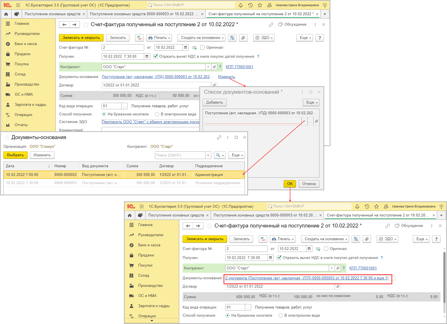Confirm with OK in Список документов-оснований dialog
Image resolution: width=447 pixels, height=324 pixels.
coord(290,184)
